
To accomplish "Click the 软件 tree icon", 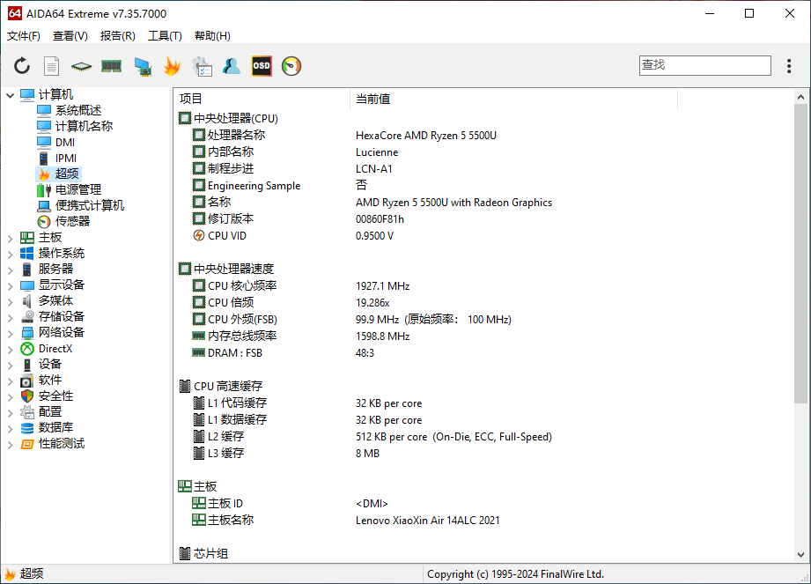I will click(27, 381).
